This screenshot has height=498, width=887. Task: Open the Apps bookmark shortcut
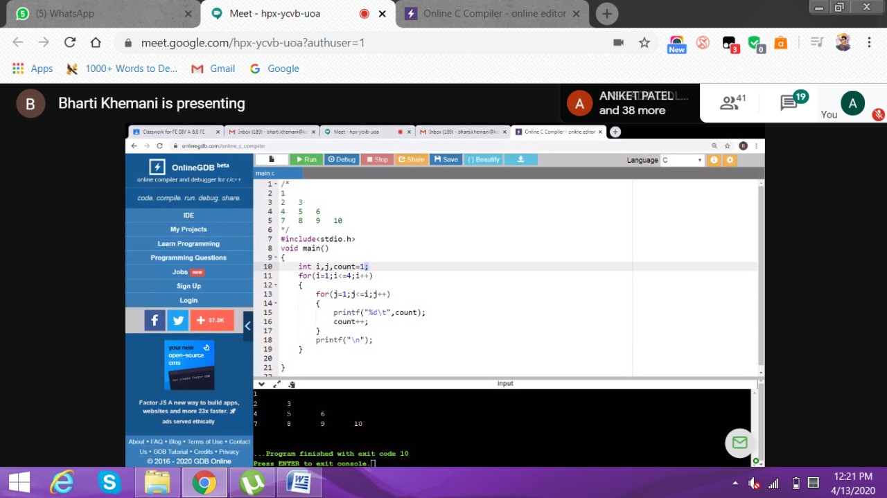33,69
